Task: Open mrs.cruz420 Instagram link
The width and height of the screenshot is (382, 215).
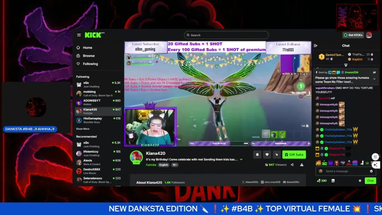Action: coord(271,182)
